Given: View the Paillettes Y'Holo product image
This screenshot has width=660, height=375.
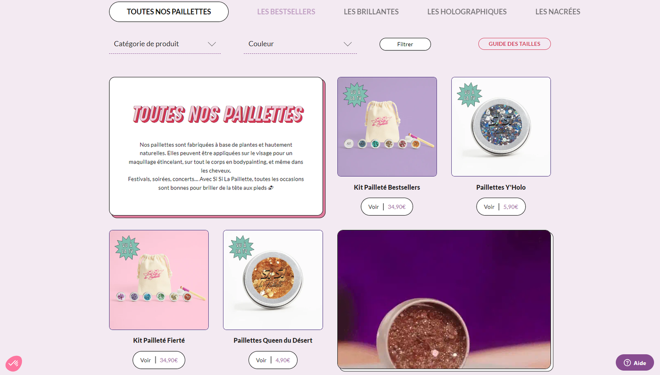Looking at the screenshot, I should click(x=501, y=127).
